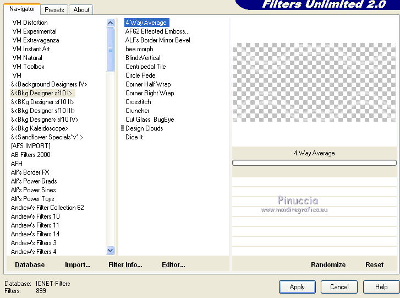Open the Database option

(x=30, y=265)
